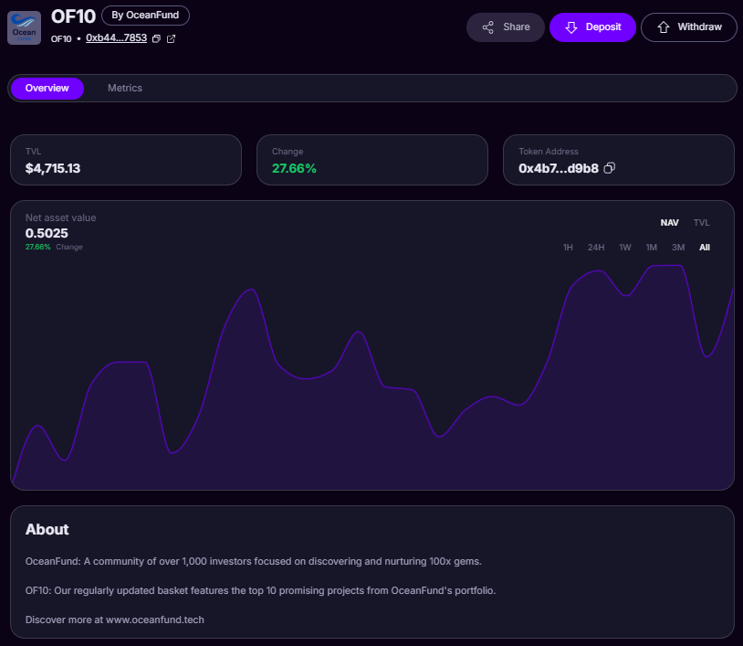Click the download arrow icon in Deposit
Screen dimensions: 743x646
click(x=571, y=27)
